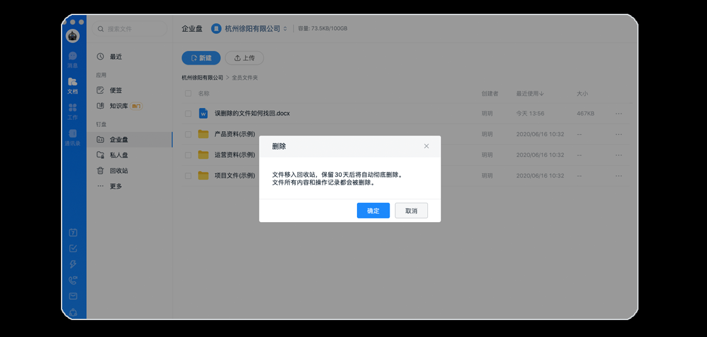Click the user avatar at sidebar top
The width and height of the screenshot is (707, 337).
73,36
